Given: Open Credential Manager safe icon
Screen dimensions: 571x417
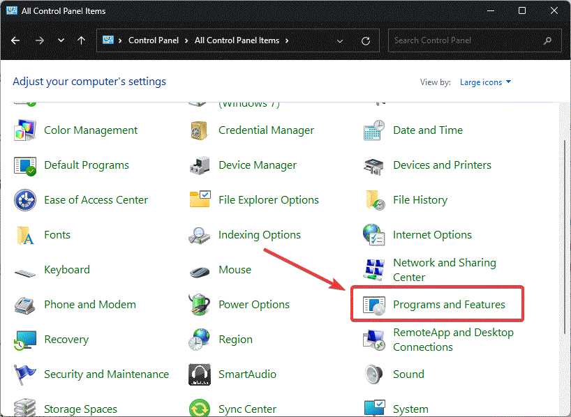Looking at the screenshot, I should tap(199, 130).
